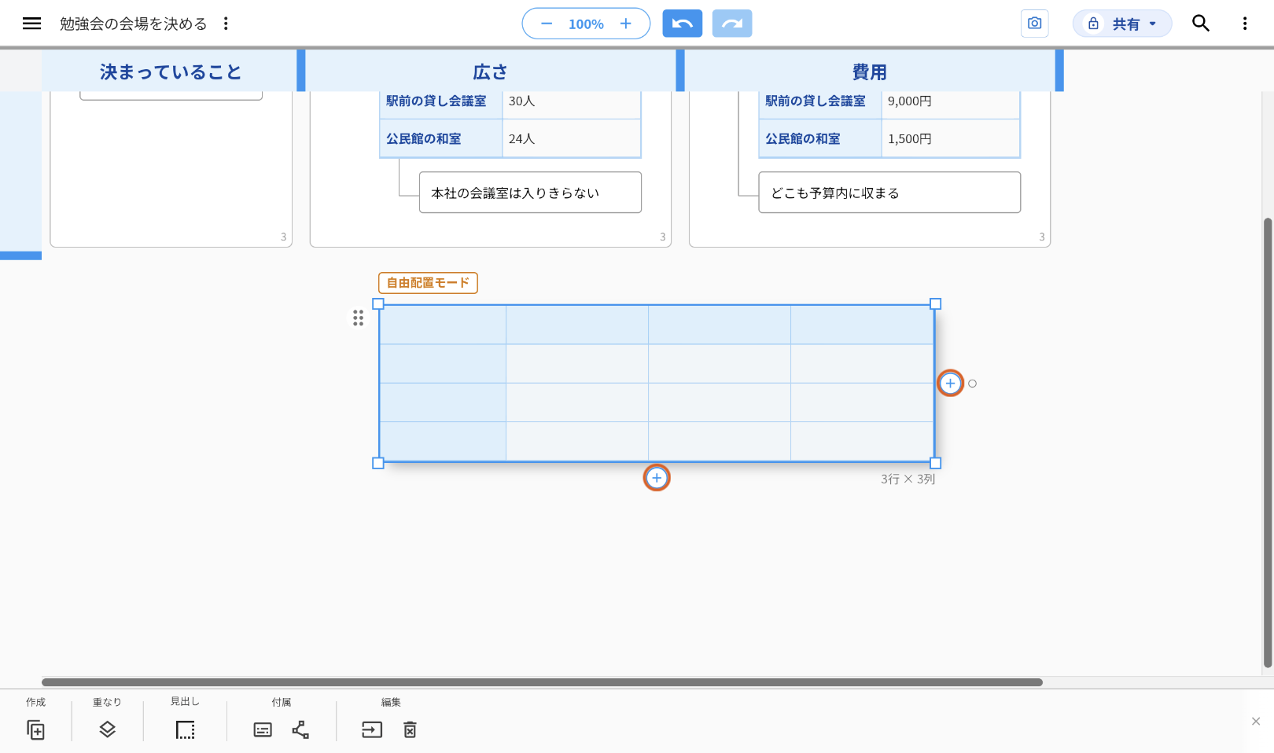This screenshot has width=1274, height=753.
Task: Redo the last action
Action: (x=732, y=24)
